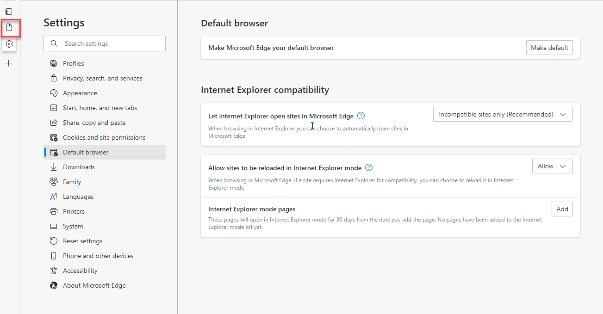Click the Make default button
The image size is (603, 314).
[549, 48]
